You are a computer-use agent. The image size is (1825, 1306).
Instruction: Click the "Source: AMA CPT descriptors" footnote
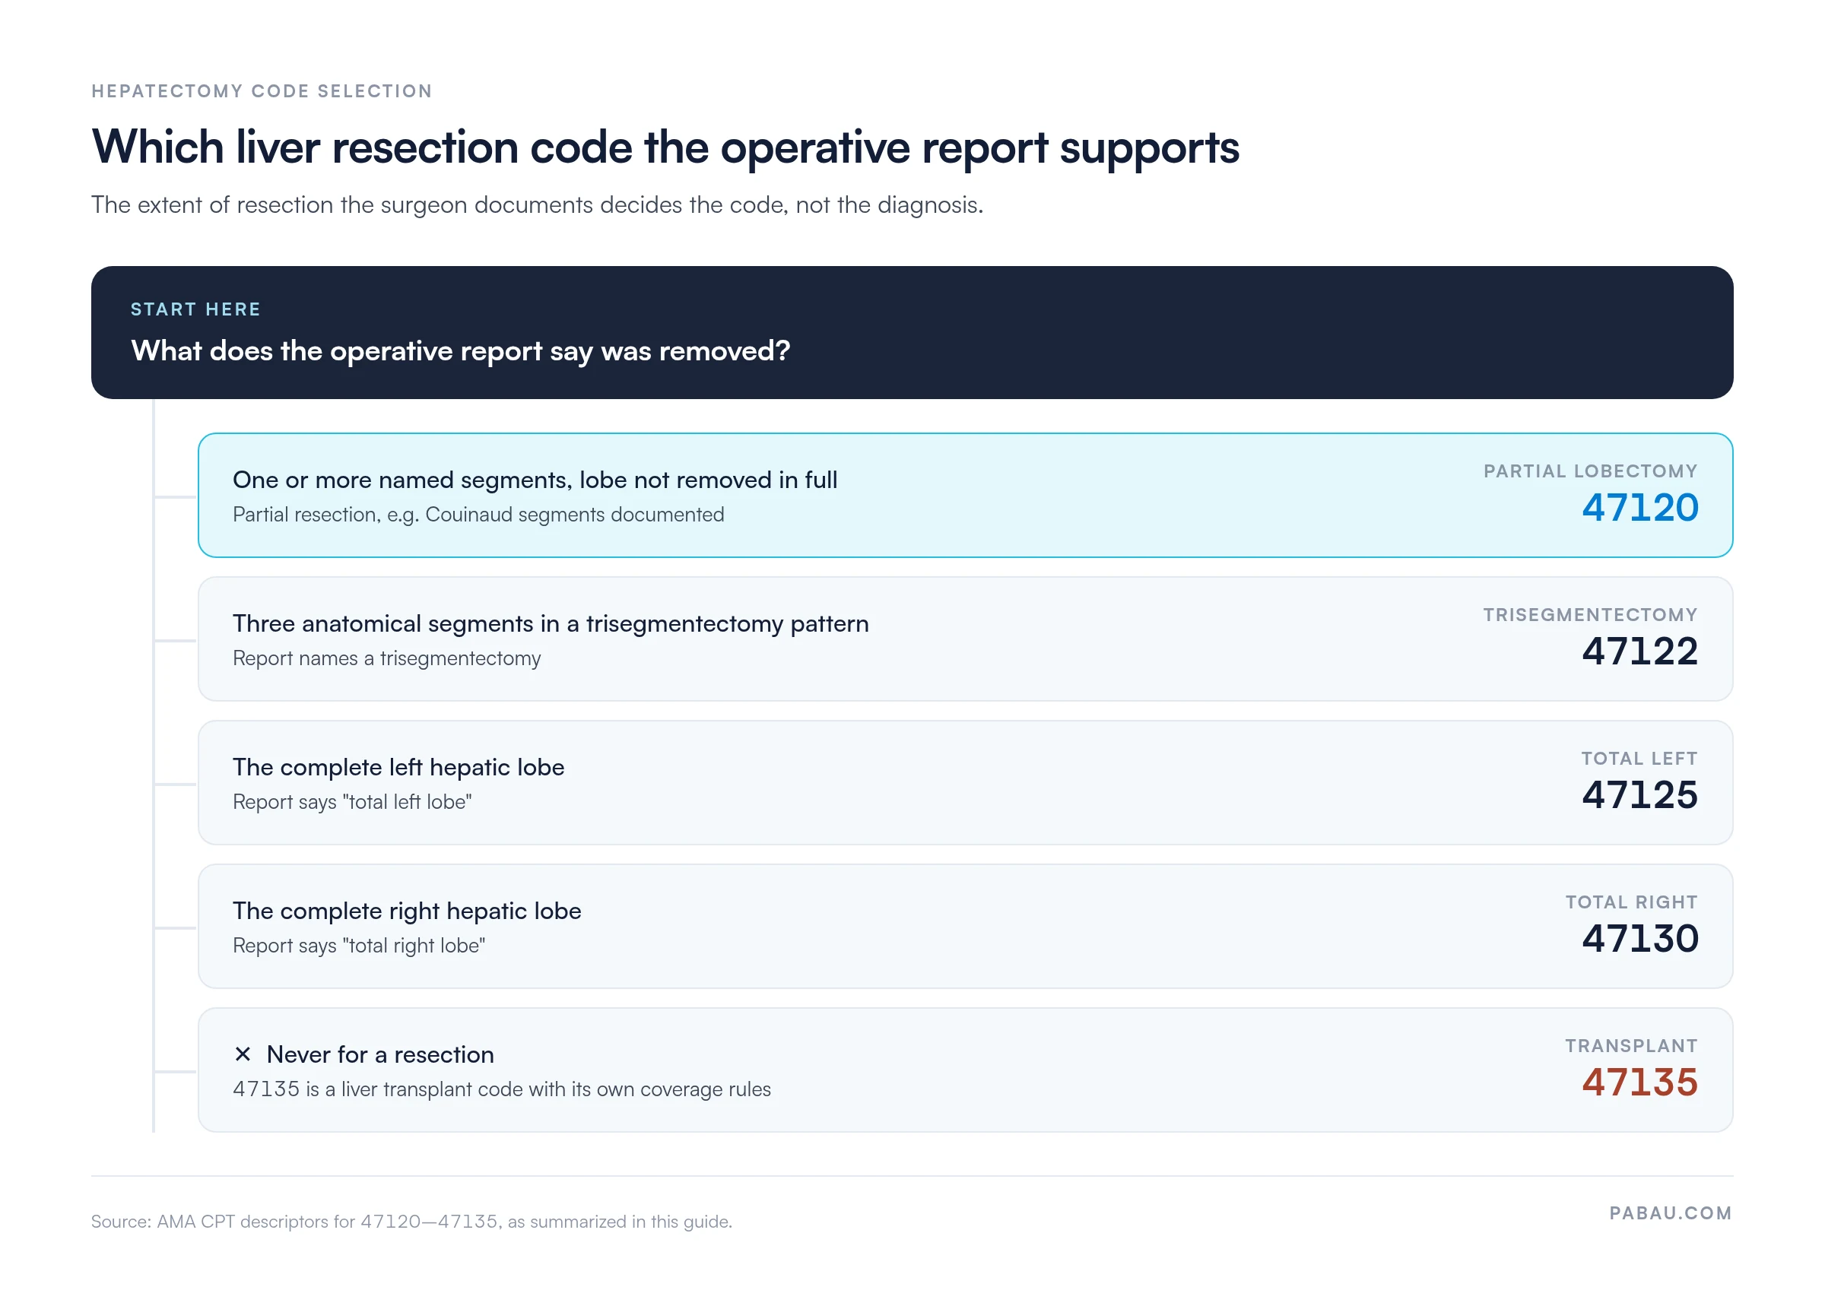(412, 1222)
